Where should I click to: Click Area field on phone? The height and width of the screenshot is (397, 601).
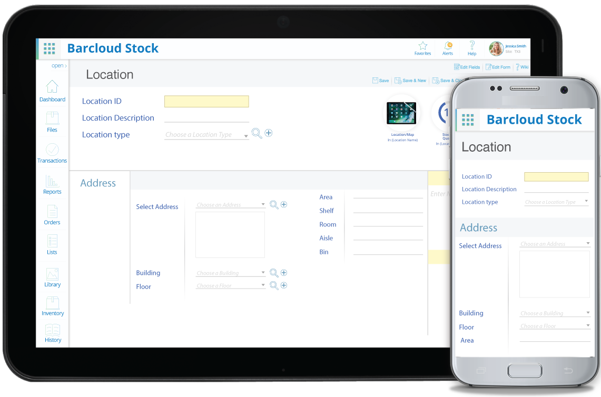(x=555, y=338)
